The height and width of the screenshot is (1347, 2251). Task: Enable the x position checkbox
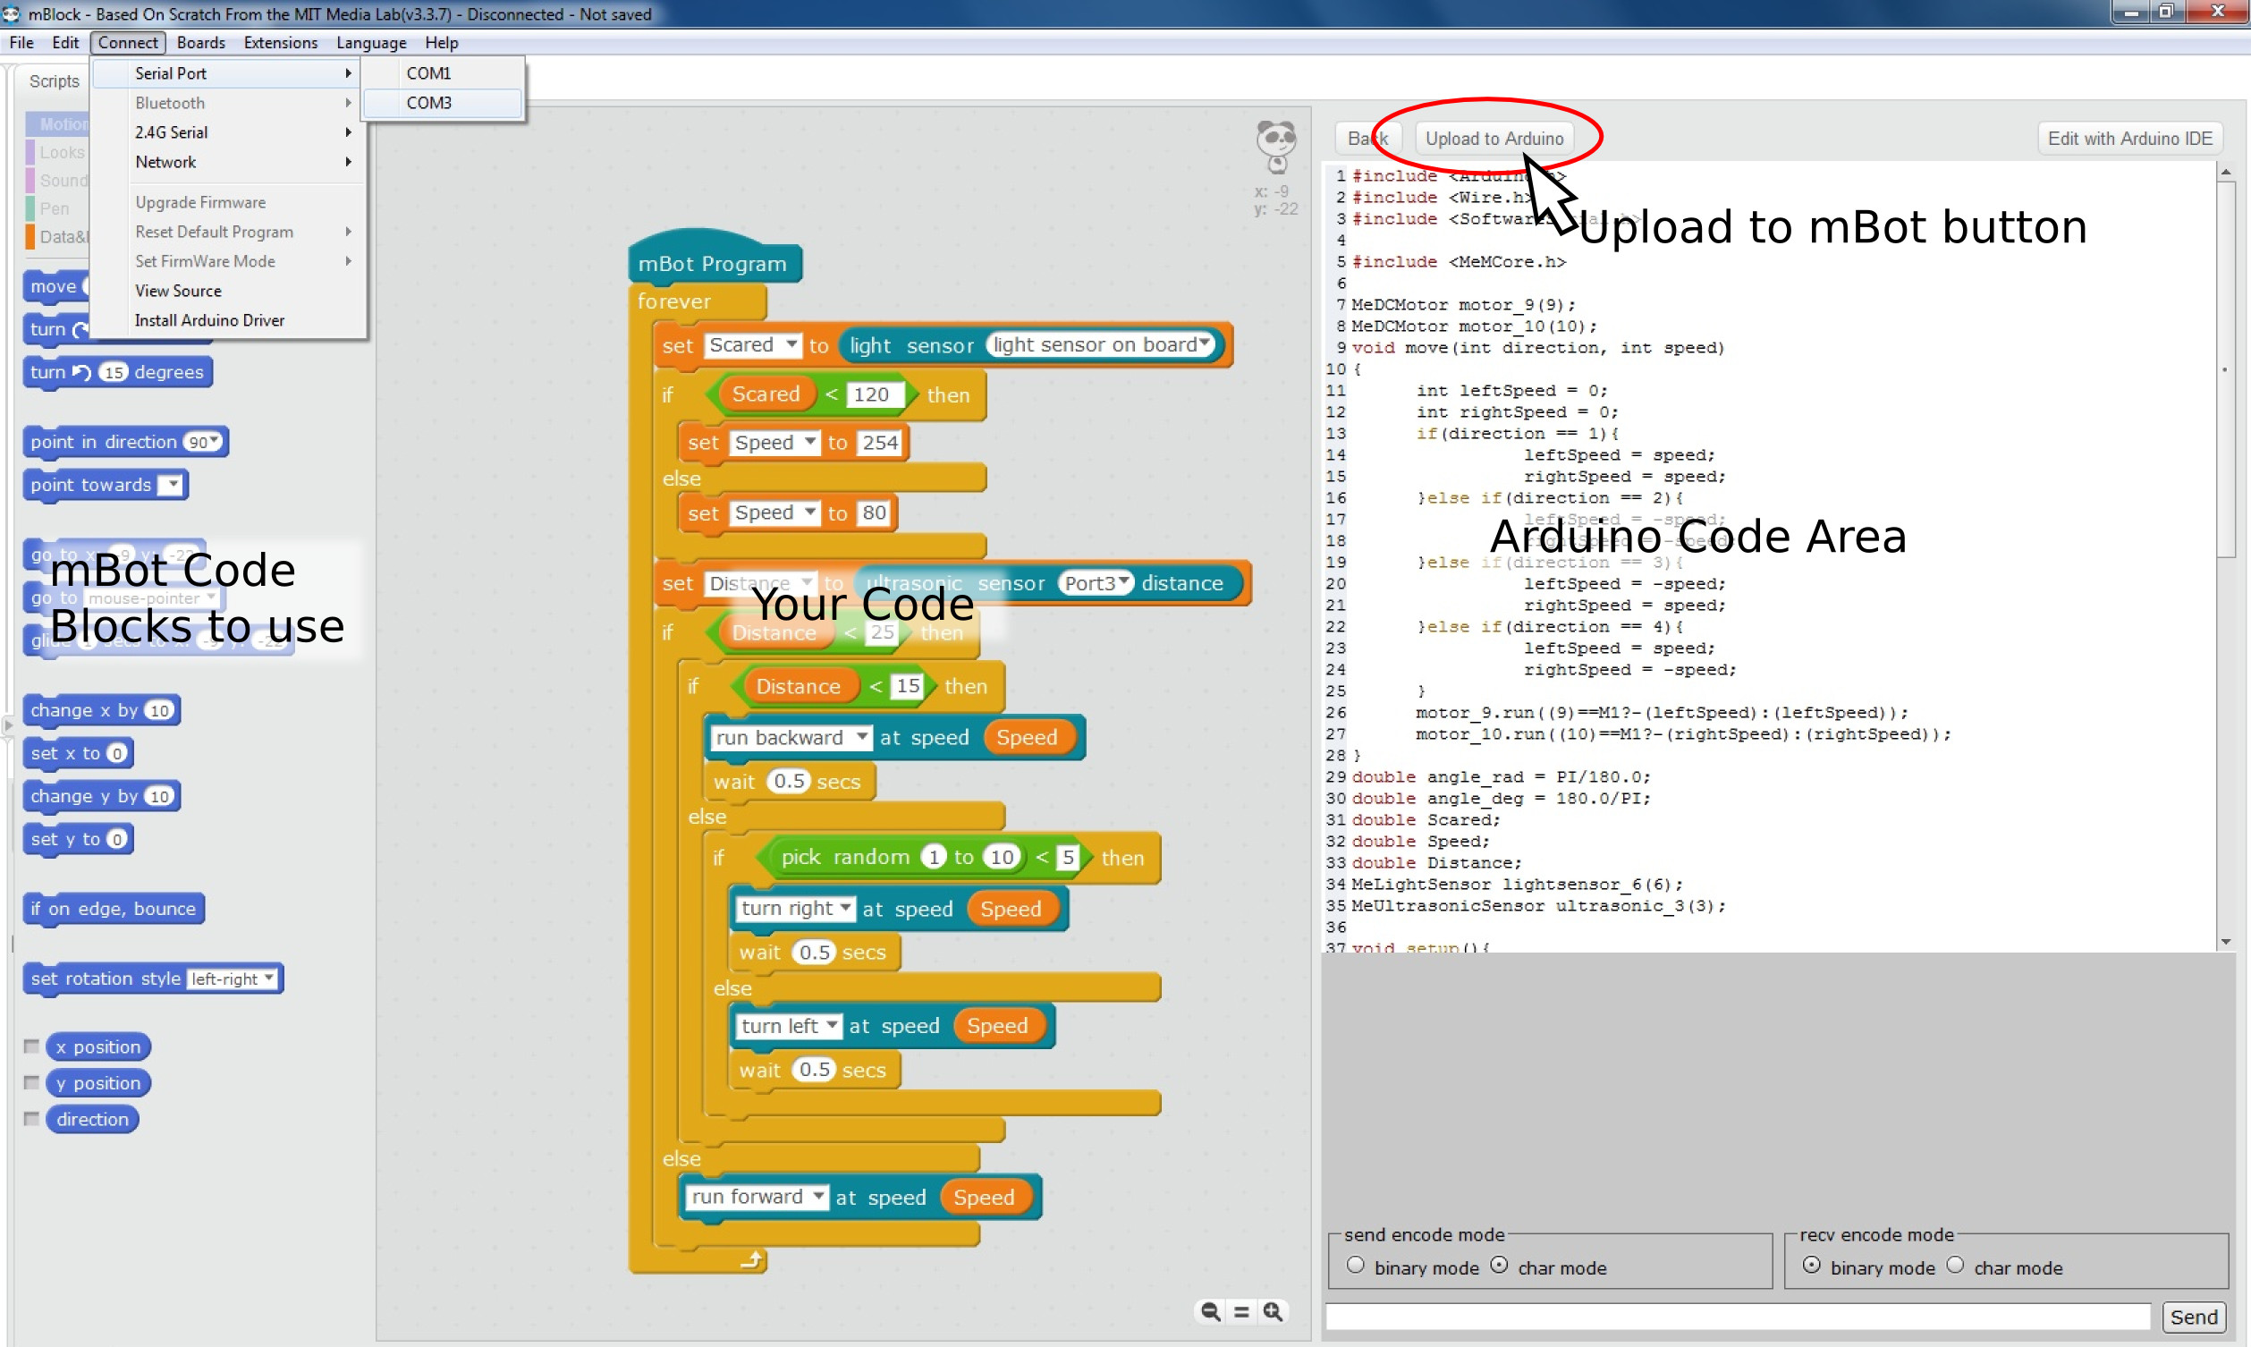pos(32,1046)
